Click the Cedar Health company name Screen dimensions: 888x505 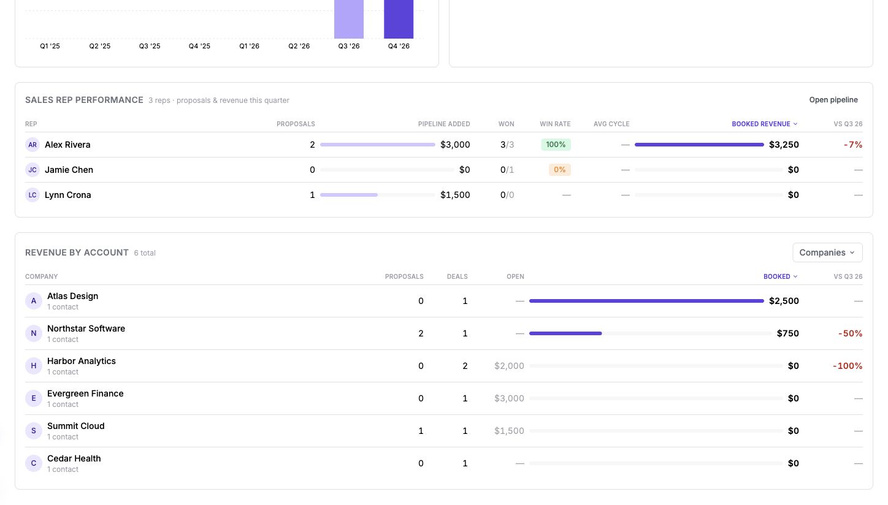(x=74, y=458)
